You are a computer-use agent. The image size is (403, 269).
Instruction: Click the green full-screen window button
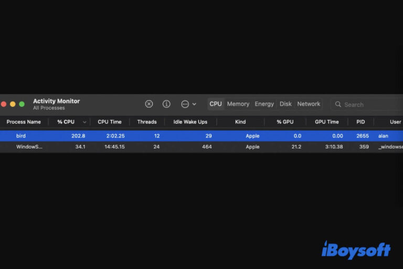click(x=22, y=104)
